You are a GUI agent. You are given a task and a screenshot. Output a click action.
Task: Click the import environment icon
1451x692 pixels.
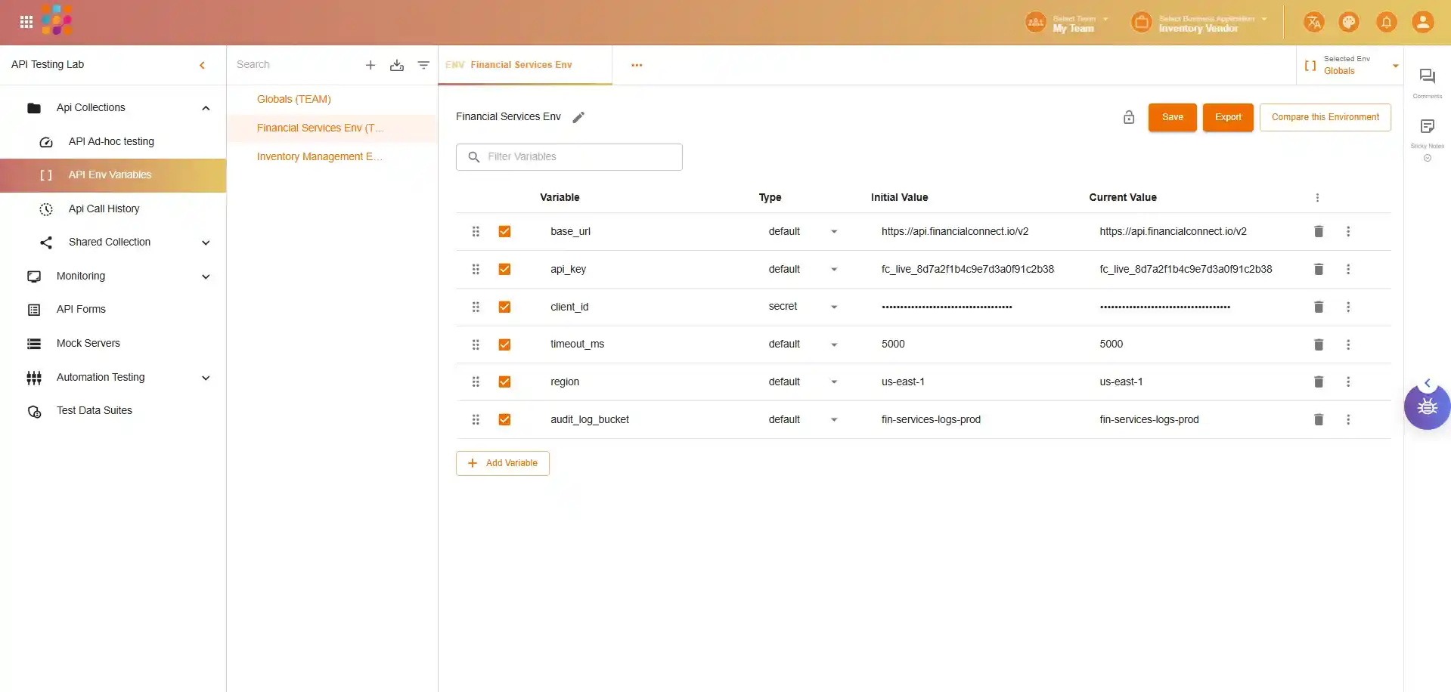[x=396, y=65]
